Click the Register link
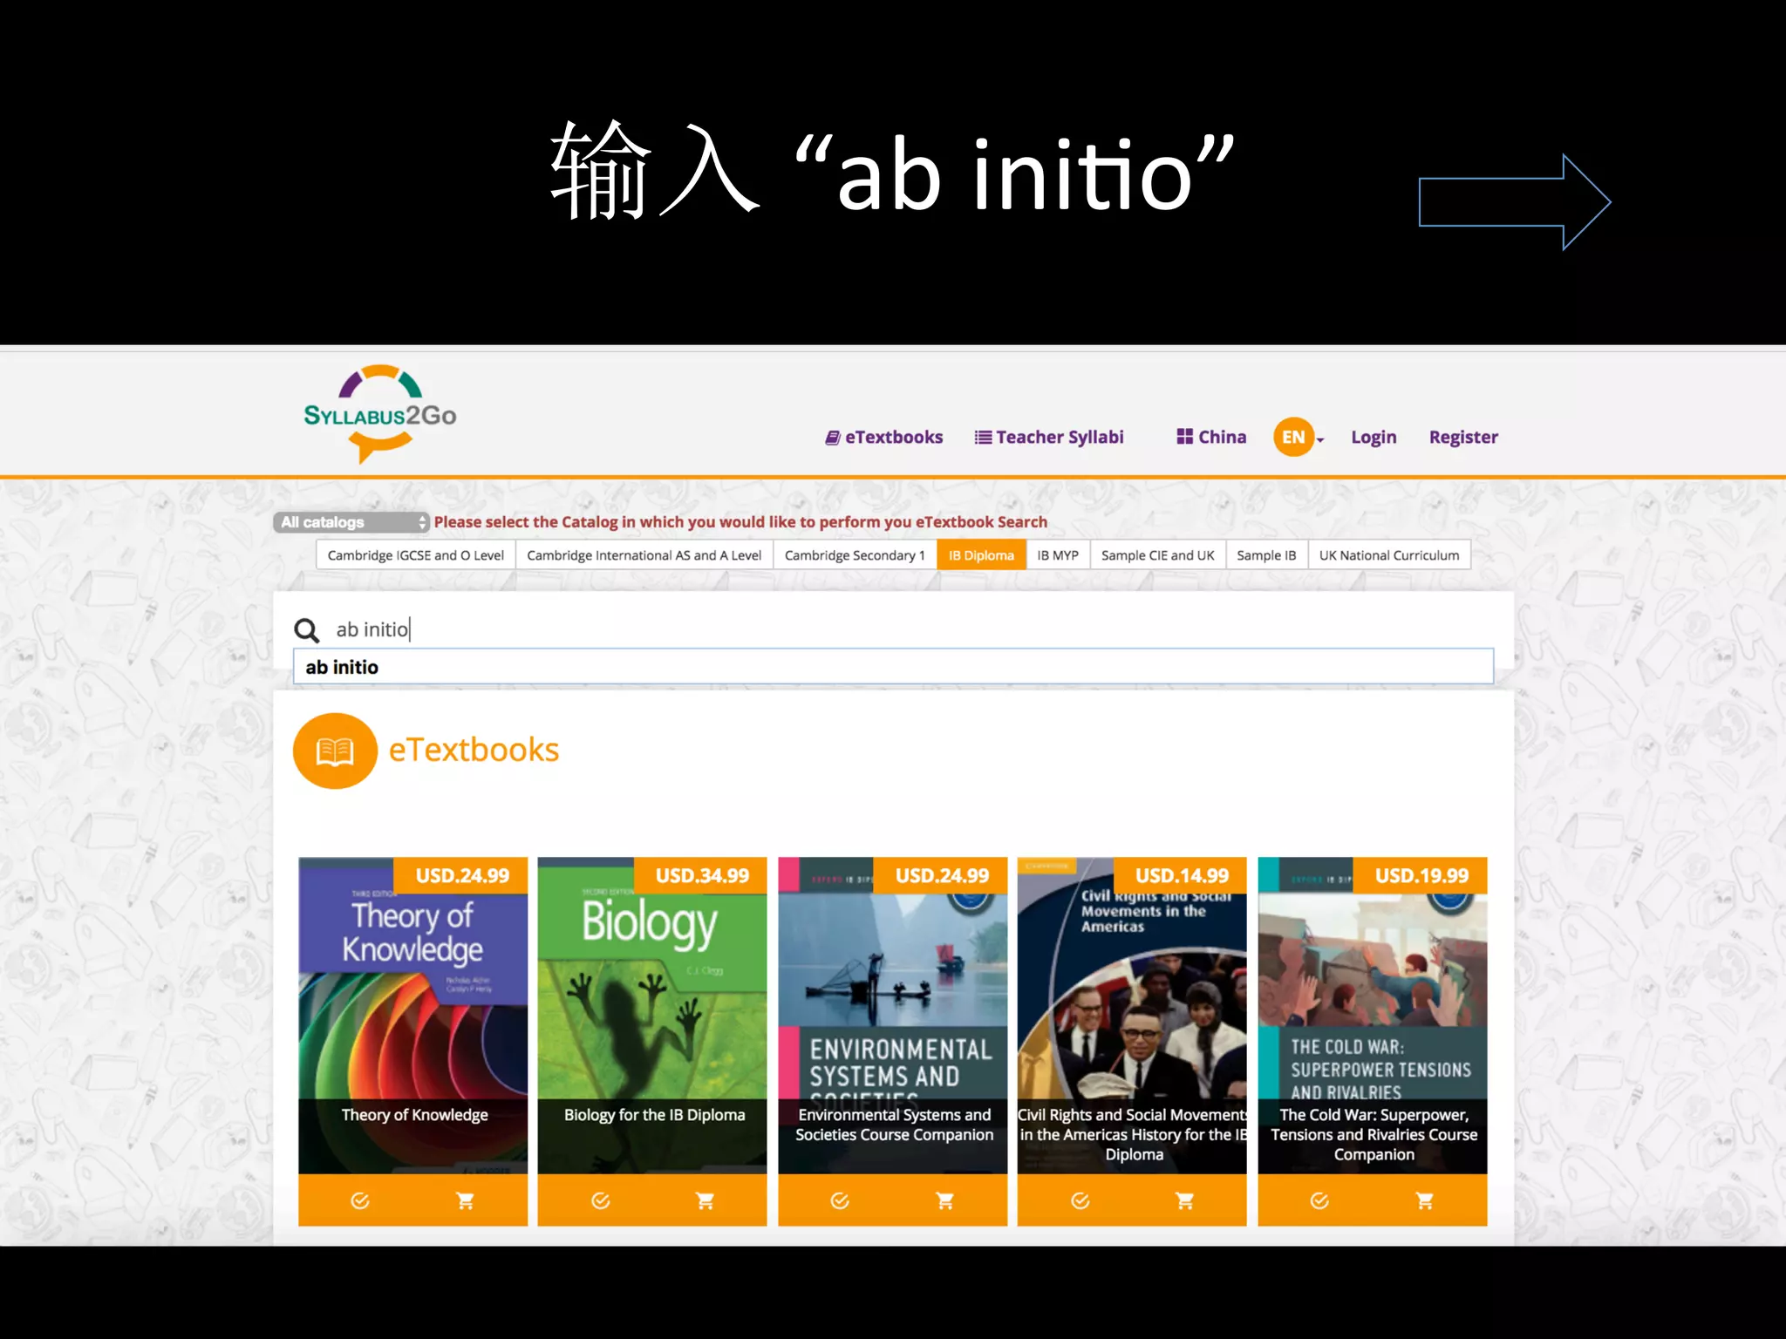The width and height of the screenshot is (1786, 1339). click(x=1463, y=437)
